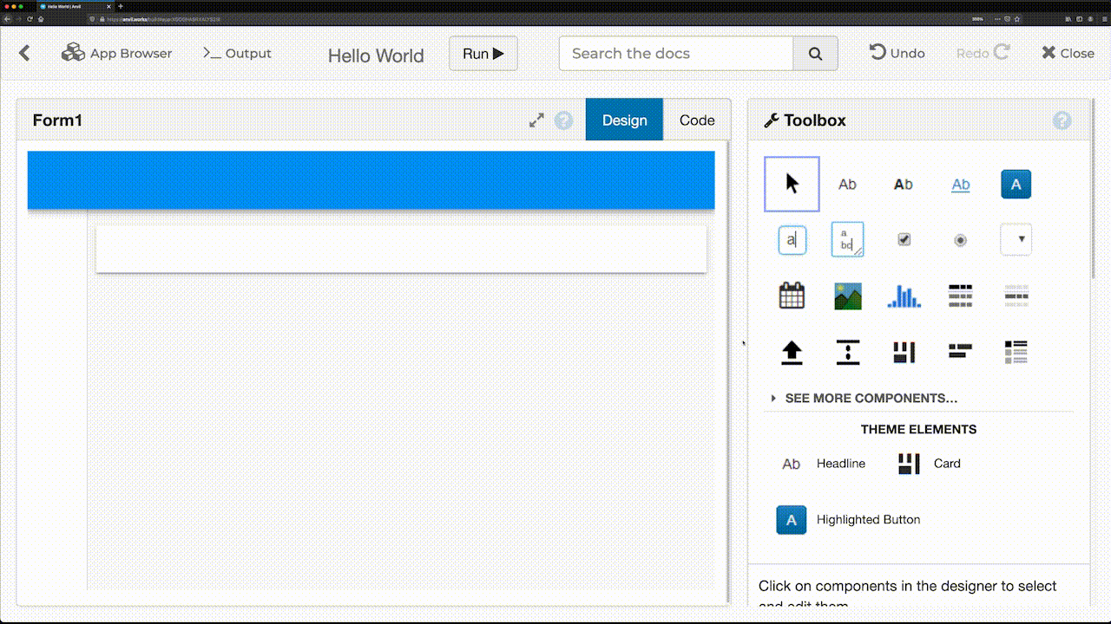Select the Image component
This screenshot has height=624, width=1111.
pyautogui.click(x=847, y=296)
